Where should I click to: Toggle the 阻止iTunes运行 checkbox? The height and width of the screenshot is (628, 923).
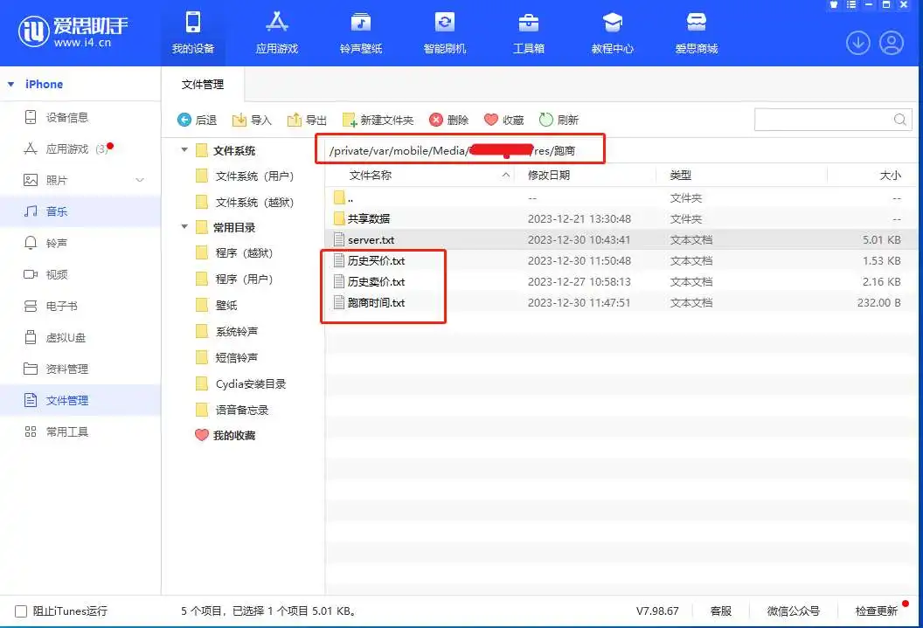[21, 611]
